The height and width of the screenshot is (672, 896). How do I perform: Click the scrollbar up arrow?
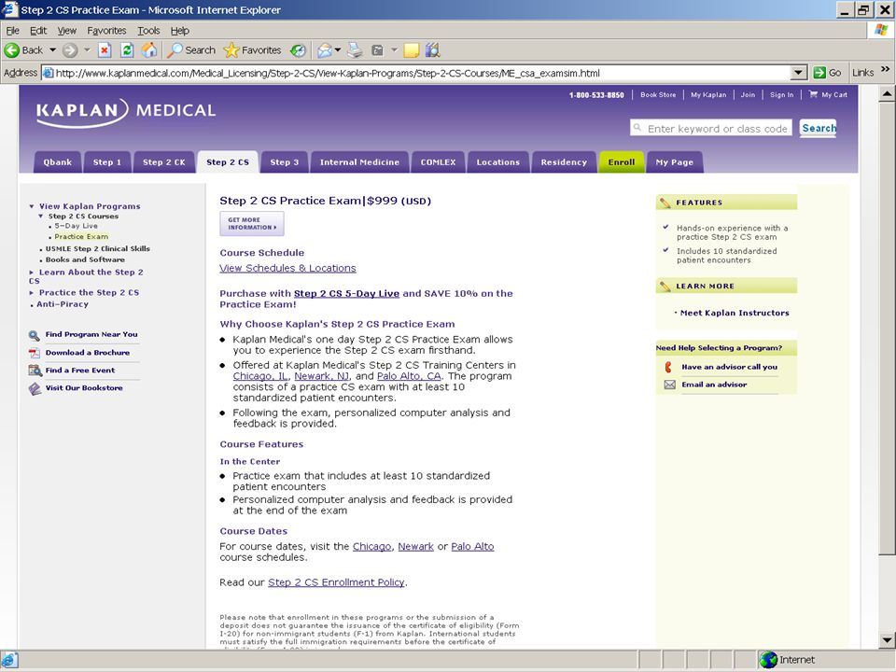tap(887, 93)
